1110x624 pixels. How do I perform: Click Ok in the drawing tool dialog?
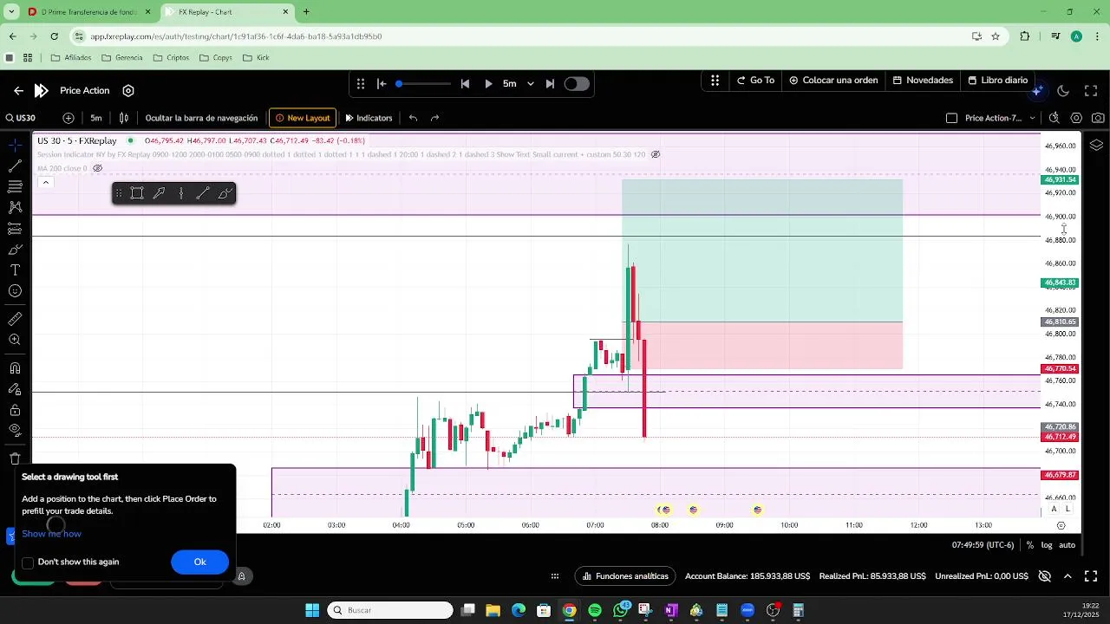(199, 562)
